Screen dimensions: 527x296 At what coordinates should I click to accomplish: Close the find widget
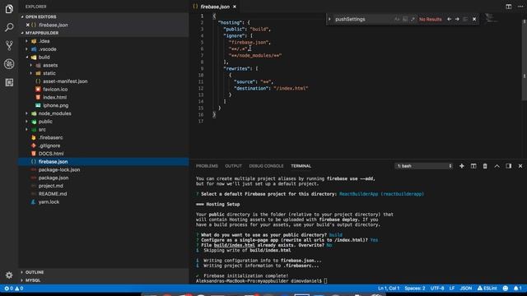474,20
